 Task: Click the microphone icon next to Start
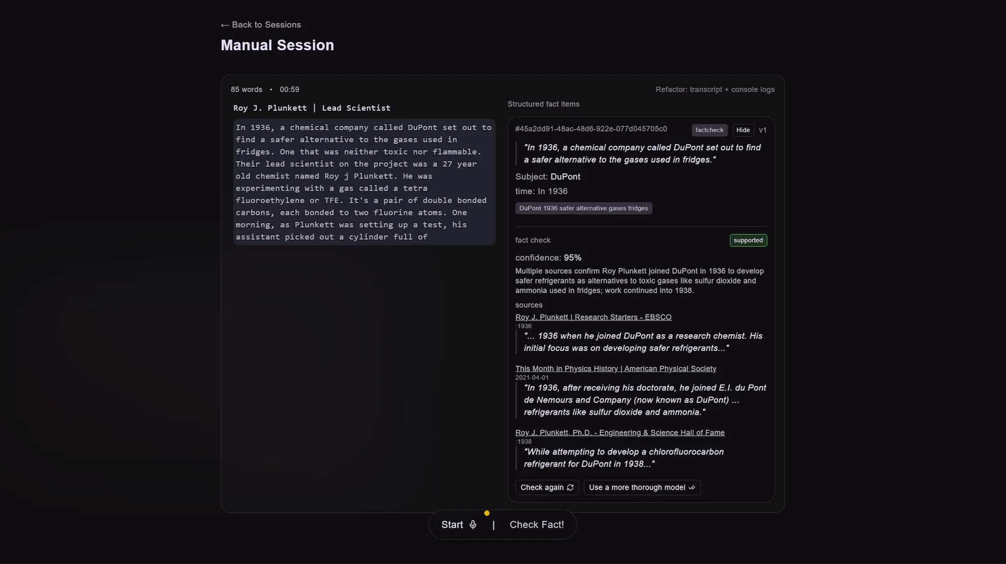point(473,524)
